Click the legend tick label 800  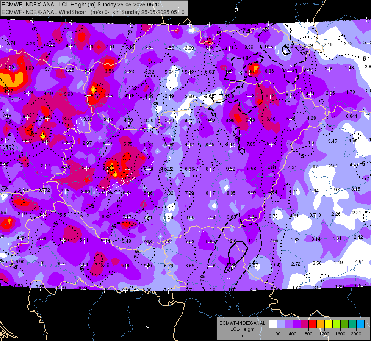pos(308,334)
